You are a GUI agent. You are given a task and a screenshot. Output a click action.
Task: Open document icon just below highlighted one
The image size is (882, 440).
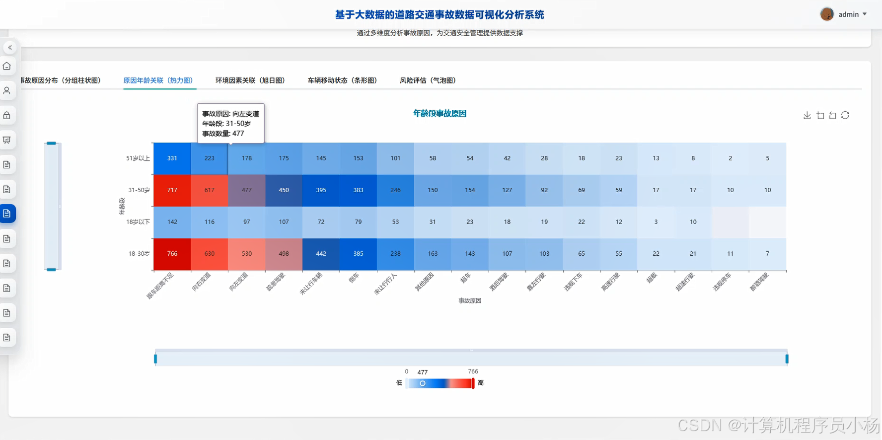coord(7,239)
